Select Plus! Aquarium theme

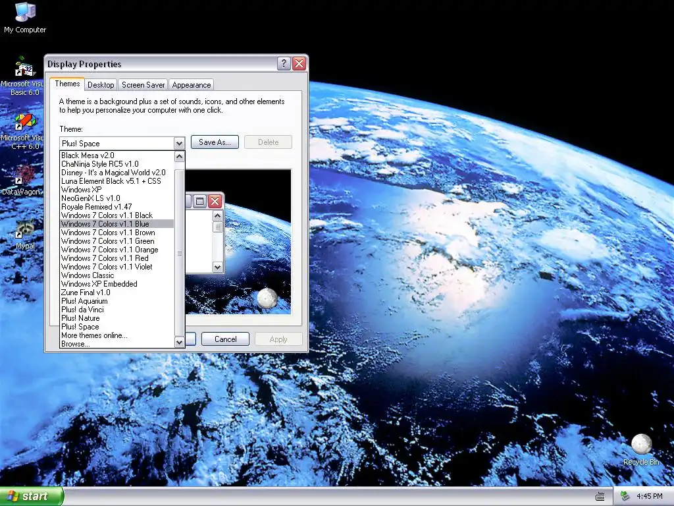tap(117, 301)
